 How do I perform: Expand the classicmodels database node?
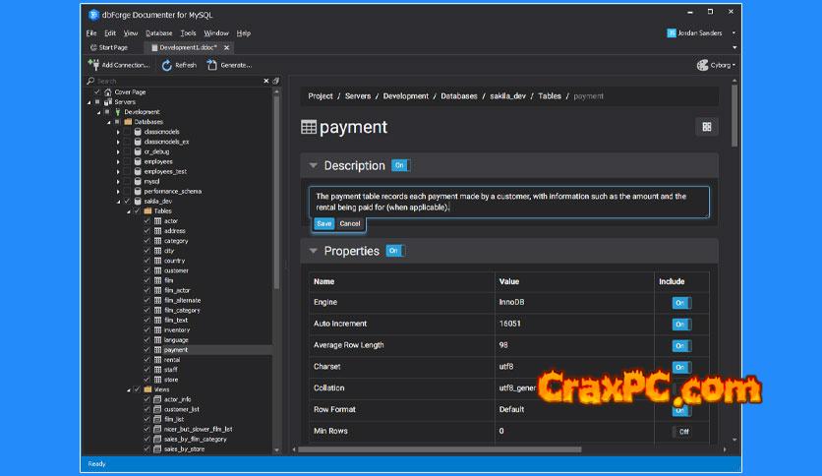[x=118, y=132]
